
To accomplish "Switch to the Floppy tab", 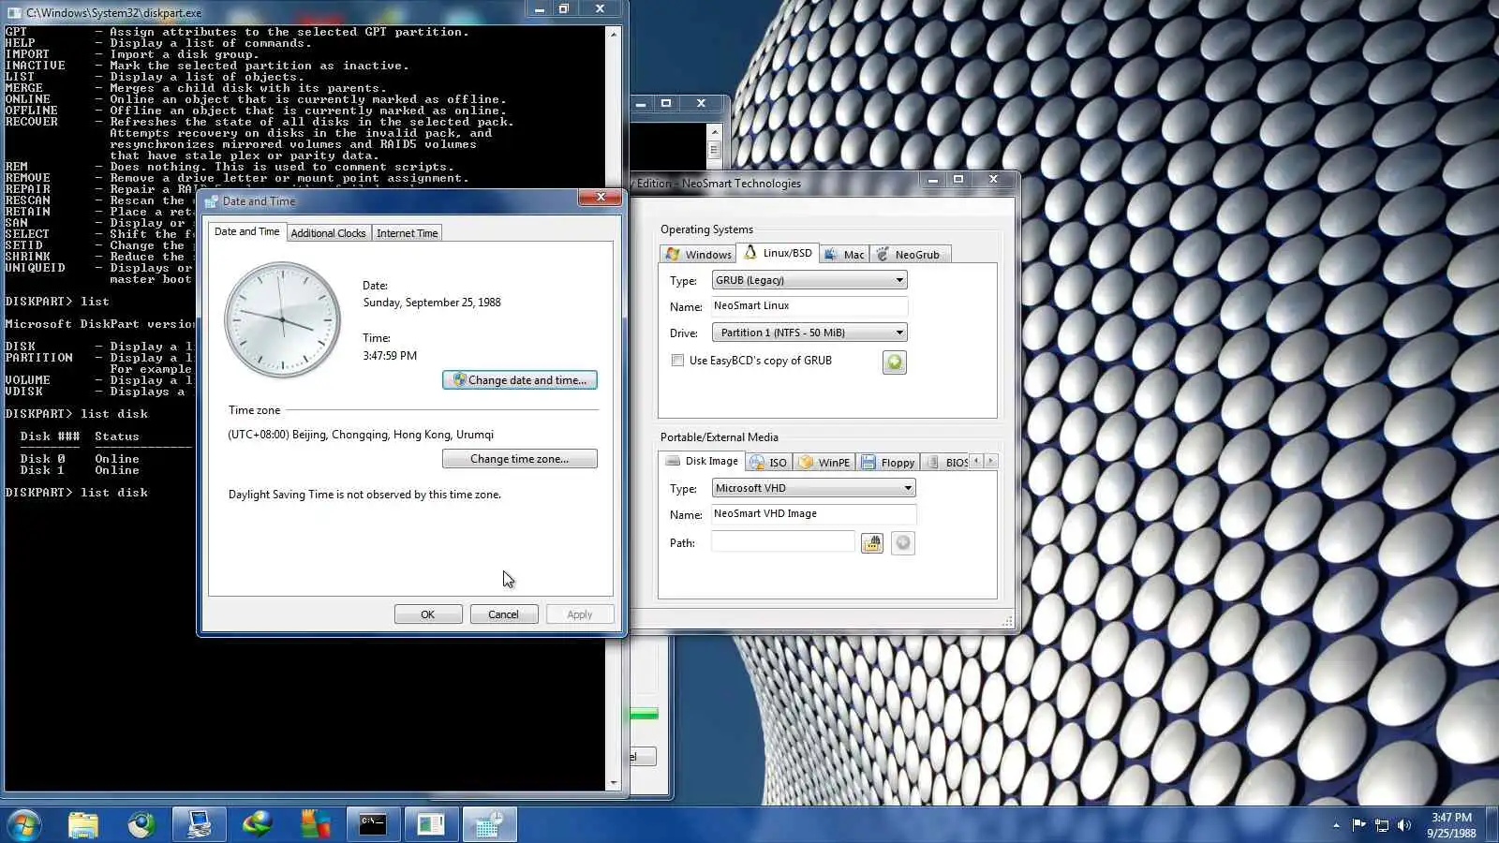I will (888, 463).
